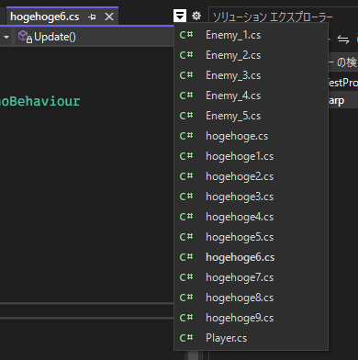The width and height of the screenshot is (358, 360).
Task: Switch to hogehoge8.cs document
Action: click(251, 298)
